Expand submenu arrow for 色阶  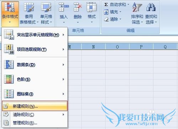pos(63,79)
